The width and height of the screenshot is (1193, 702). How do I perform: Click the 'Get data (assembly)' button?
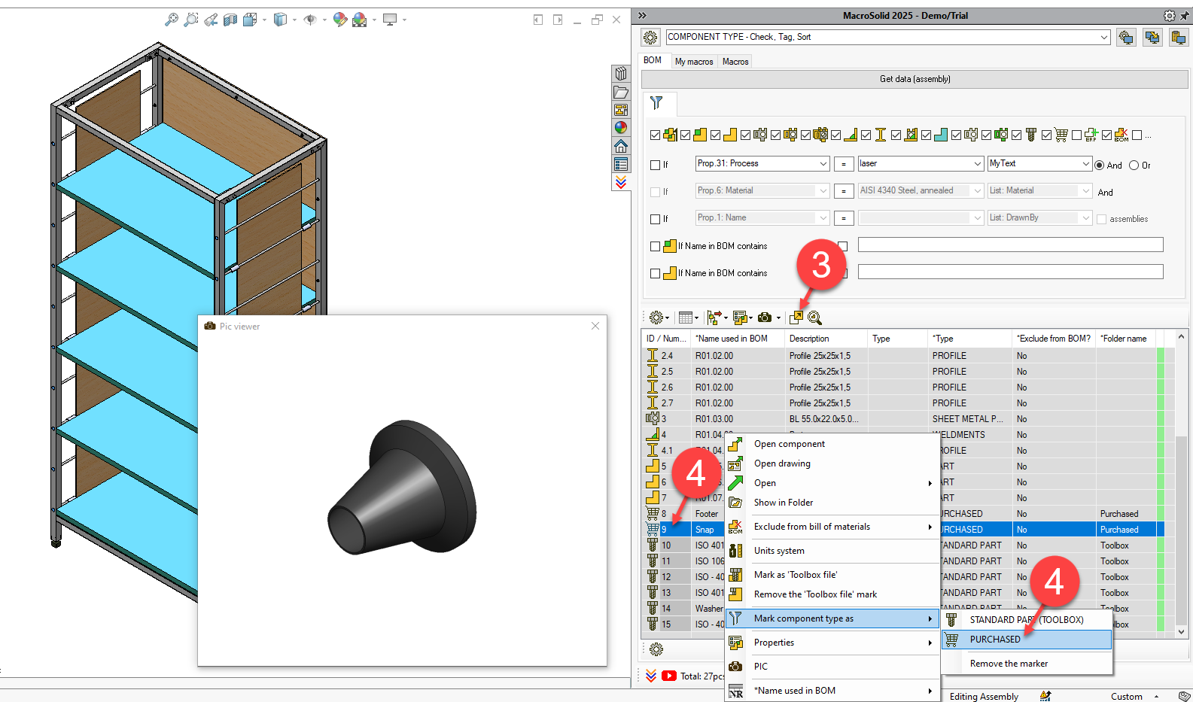tap(915, 79)
